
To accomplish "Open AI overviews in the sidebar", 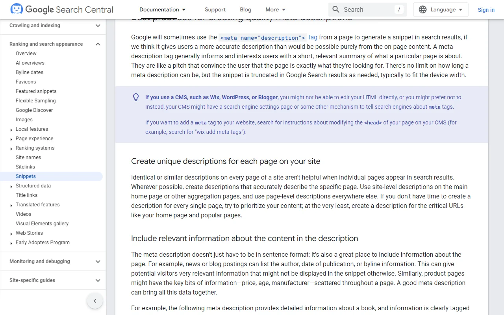I will (30, 63).
